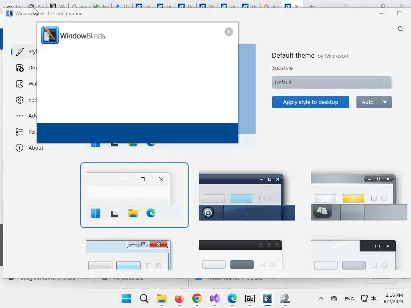Open the last pinned app on the taskbar
Screen dimensions: 411x308
point(285,298)
